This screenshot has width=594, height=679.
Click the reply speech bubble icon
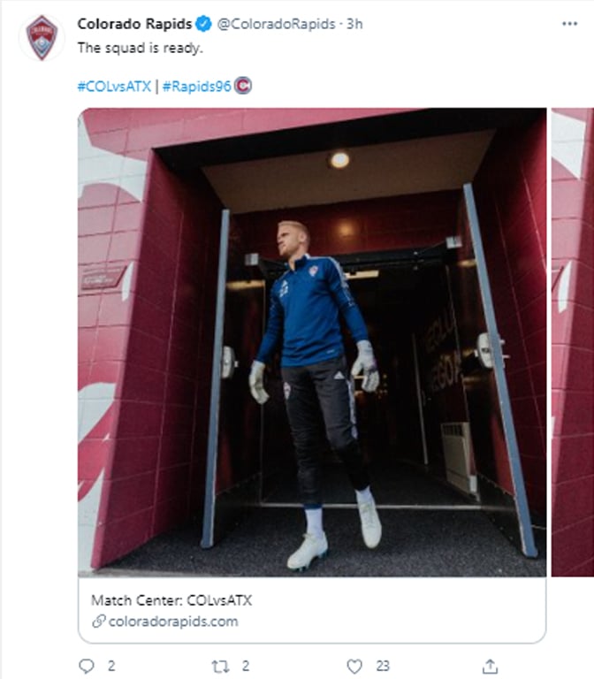(x=86, y=666)
